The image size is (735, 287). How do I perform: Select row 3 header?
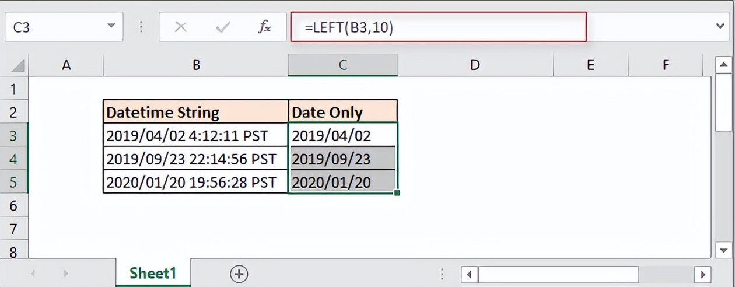[13, 136]
